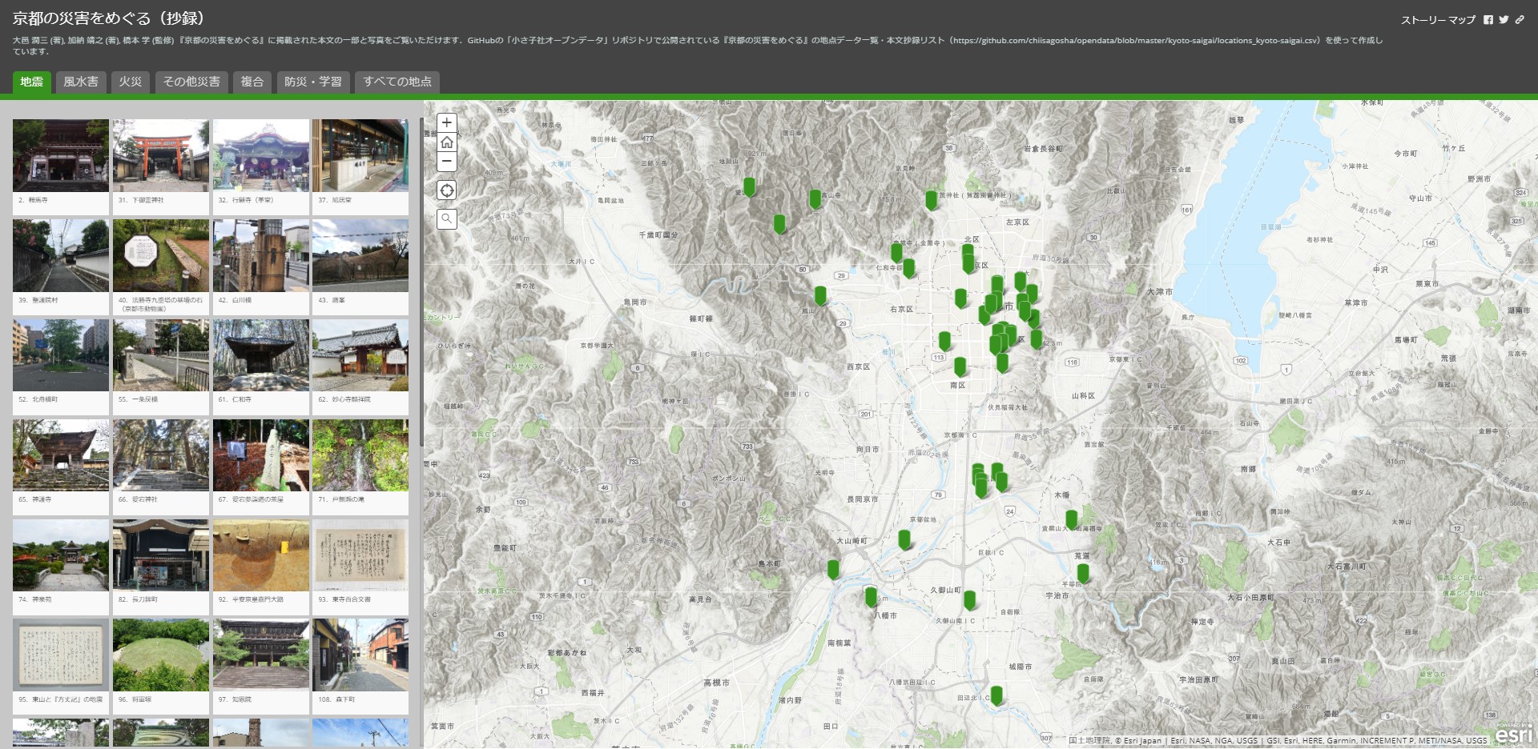The width and height of the screenshot is (1538, 749).
Task: Click the copy link chain icon
Action: pos(1520,20)
